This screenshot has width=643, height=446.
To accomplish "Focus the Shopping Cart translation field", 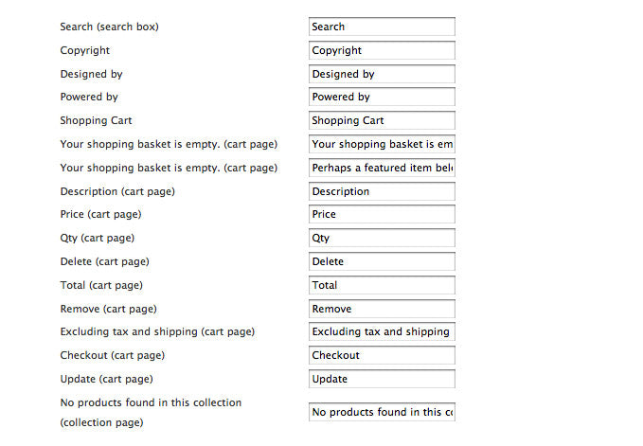I will click(382, 120).
